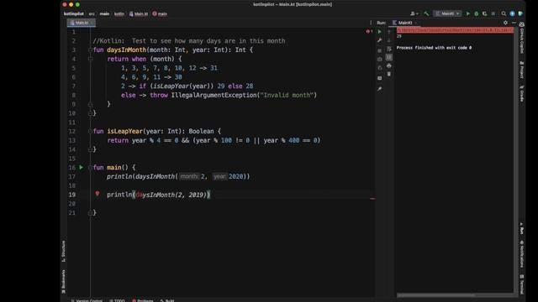Open the Build tool tab

coord(167,300)
